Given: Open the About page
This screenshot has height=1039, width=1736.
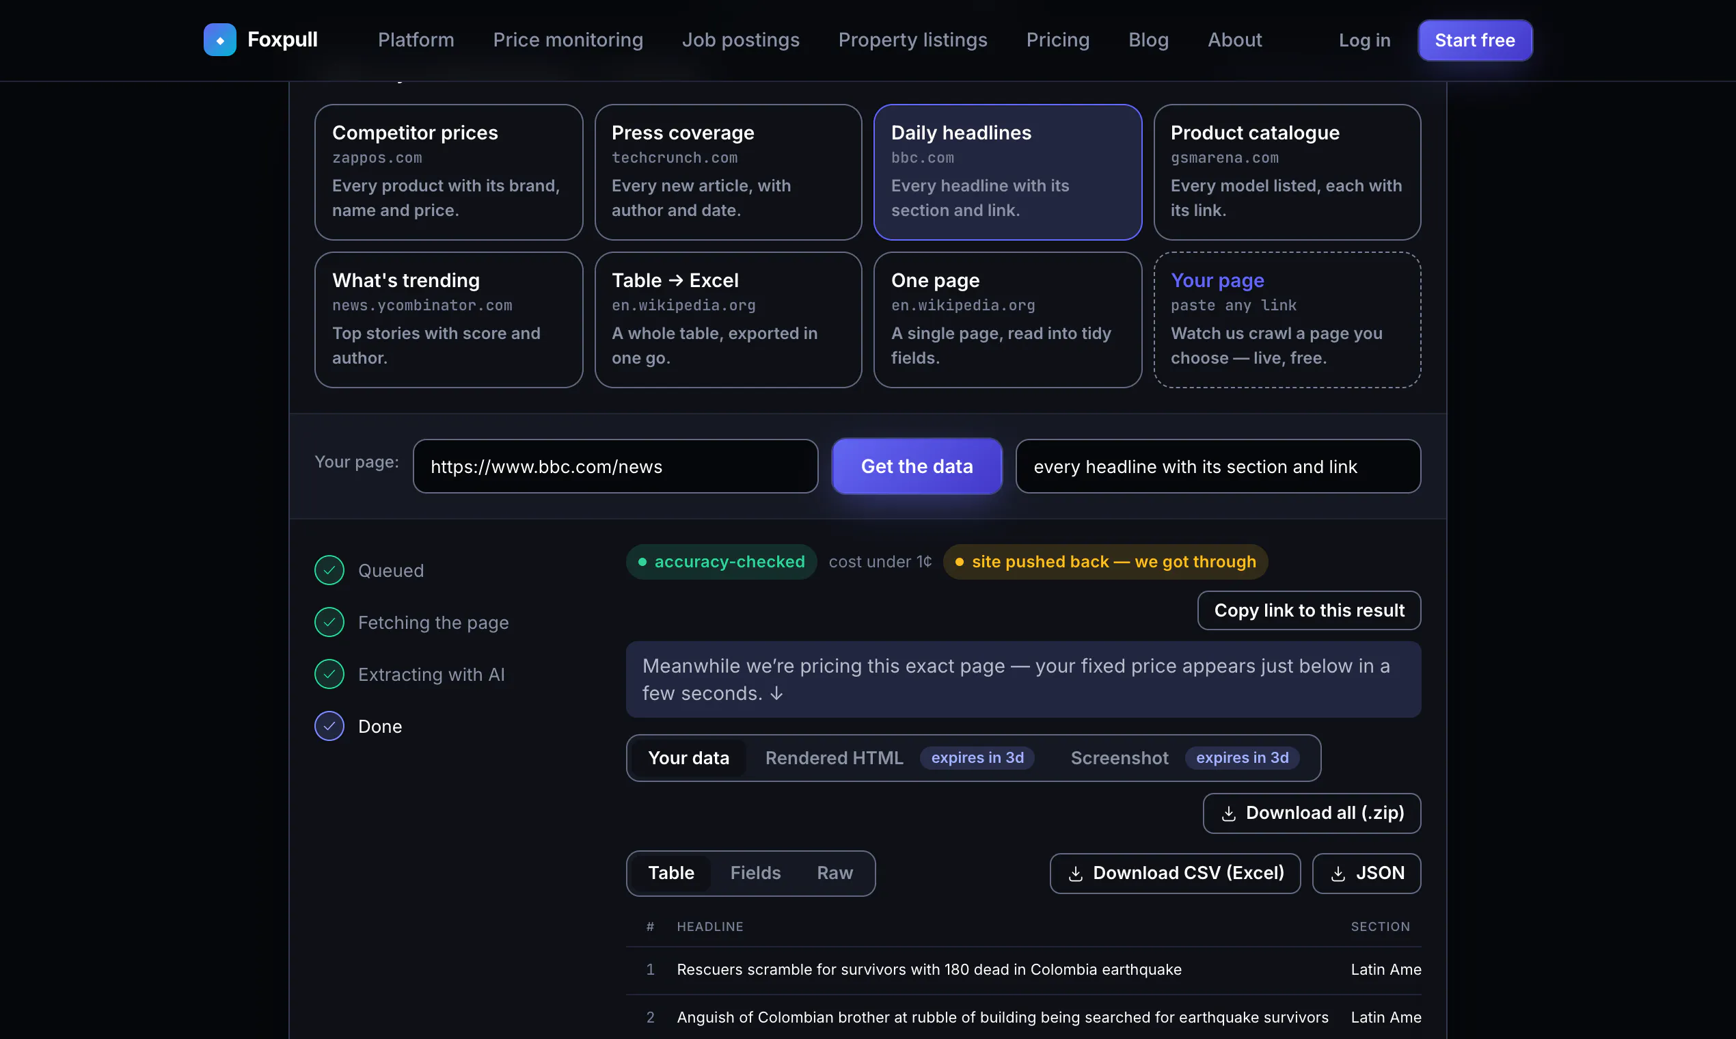Looking at the screenshot, I should pos(1235,40).
